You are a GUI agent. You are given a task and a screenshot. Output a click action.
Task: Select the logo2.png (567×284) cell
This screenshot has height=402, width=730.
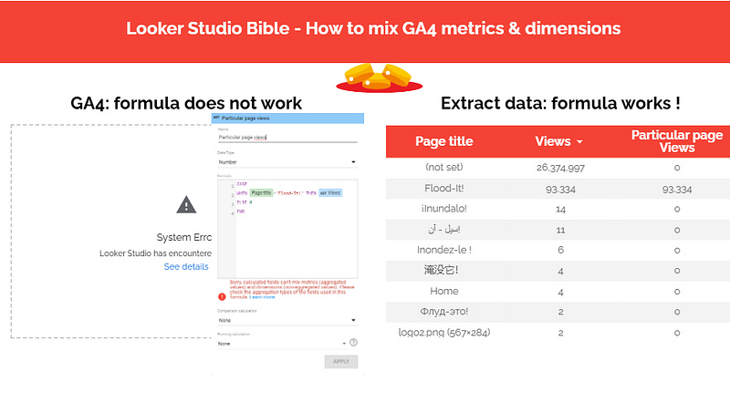tap(444, 332)
